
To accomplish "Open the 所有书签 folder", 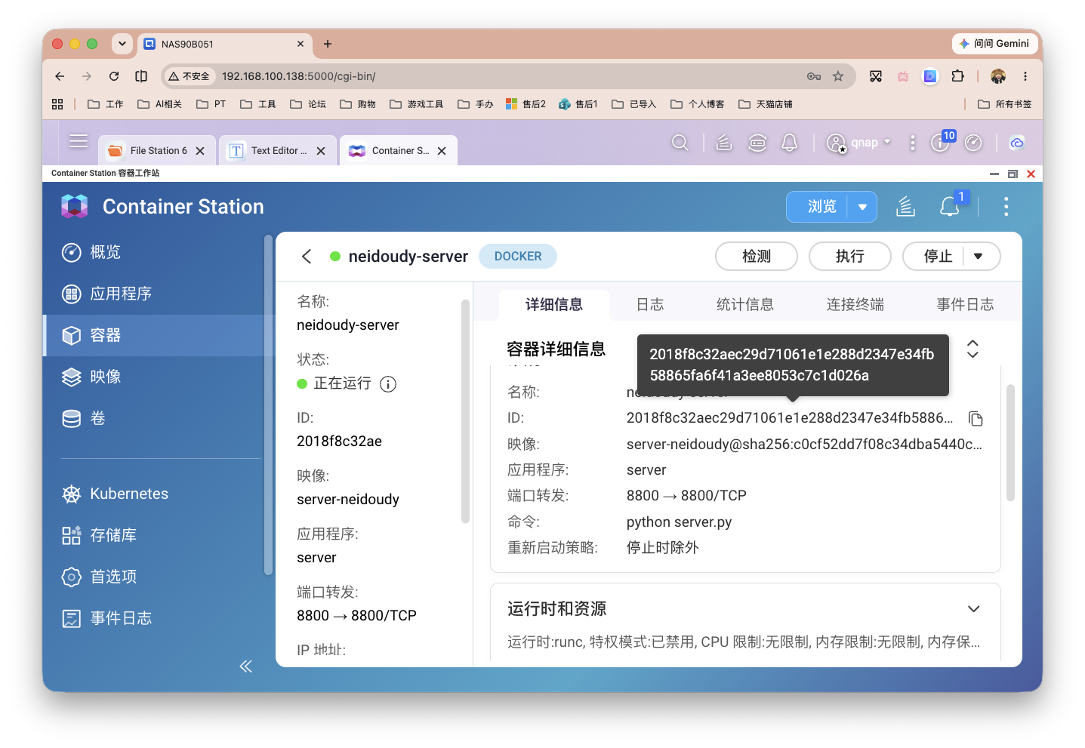I will (1005, 104).
